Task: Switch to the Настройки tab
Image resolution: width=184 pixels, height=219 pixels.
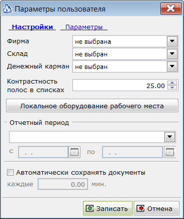Action: 32,27
